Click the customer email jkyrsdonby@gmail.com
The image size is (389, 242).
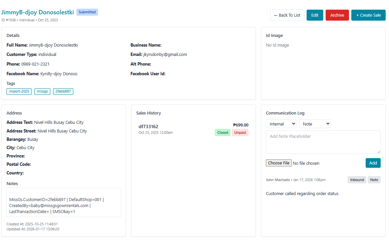coord(165,55)
